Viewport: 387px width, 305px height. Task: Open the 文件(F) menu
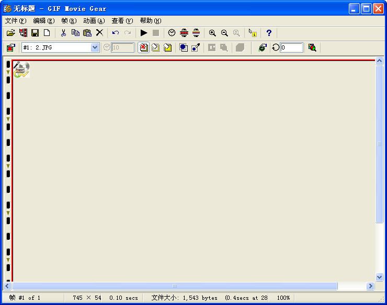[x=15, y=21]
